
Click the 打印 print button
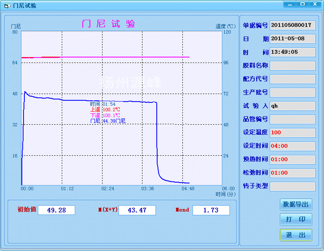pos(296,219)
